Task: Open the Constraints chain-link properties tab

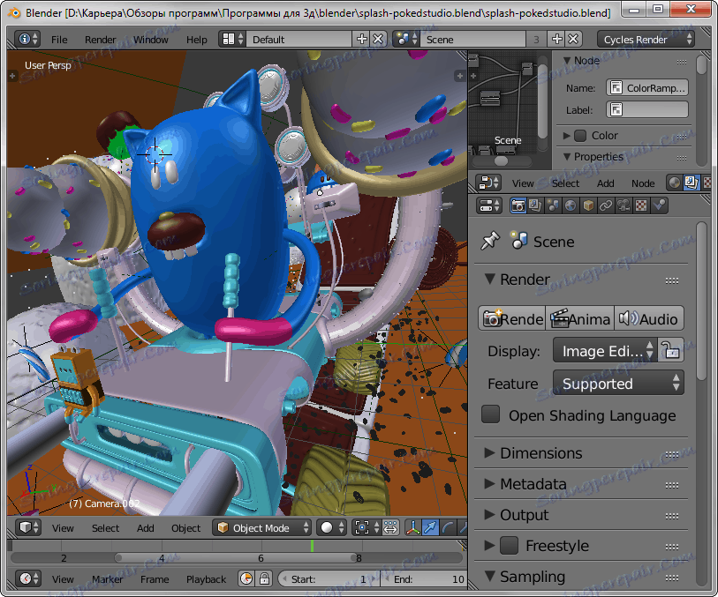Action: 605,205
